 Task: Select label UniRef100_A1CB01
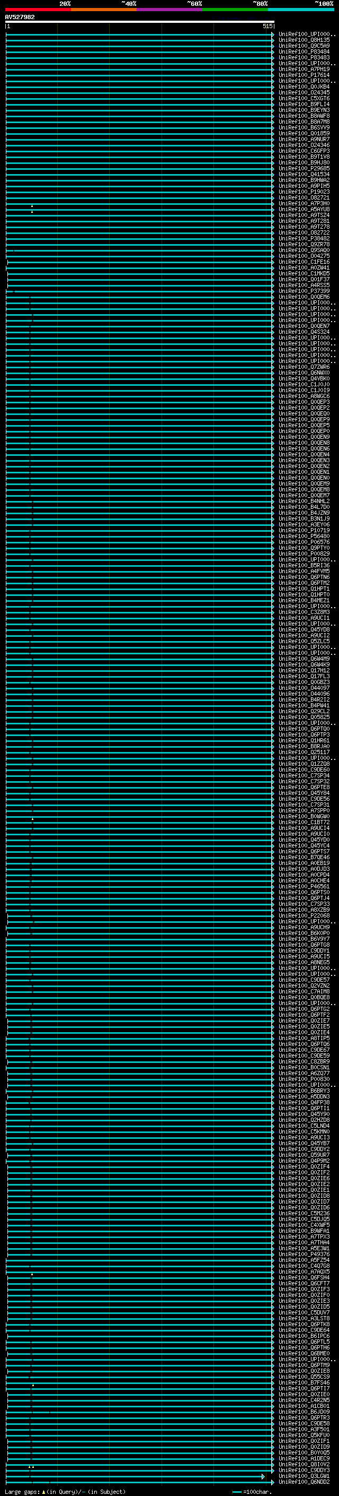(x=304, y=1406)
